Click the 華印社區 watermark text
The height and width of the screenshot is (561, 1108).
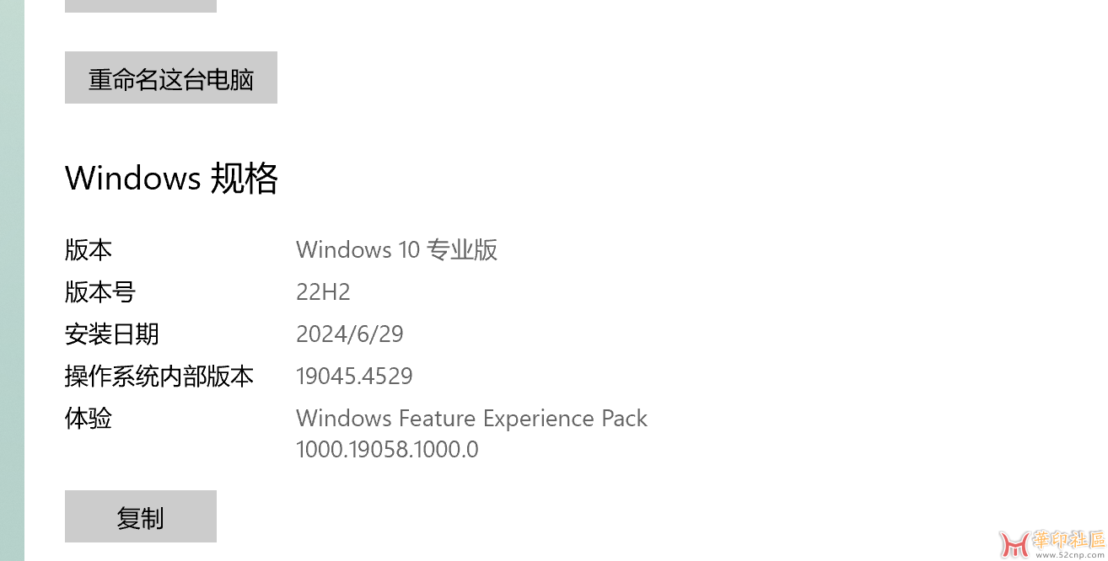(x=1068, y=540)
